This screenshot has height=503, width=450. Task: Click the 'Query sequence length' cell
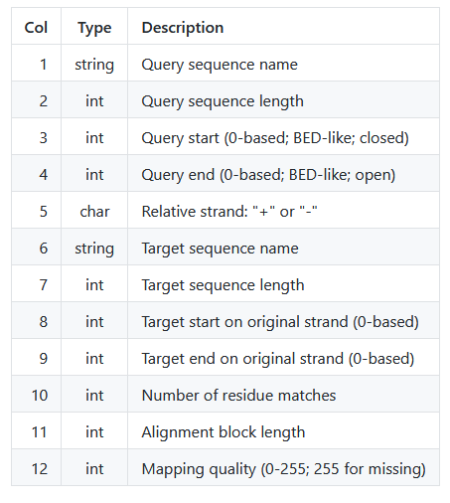point(283,99)
